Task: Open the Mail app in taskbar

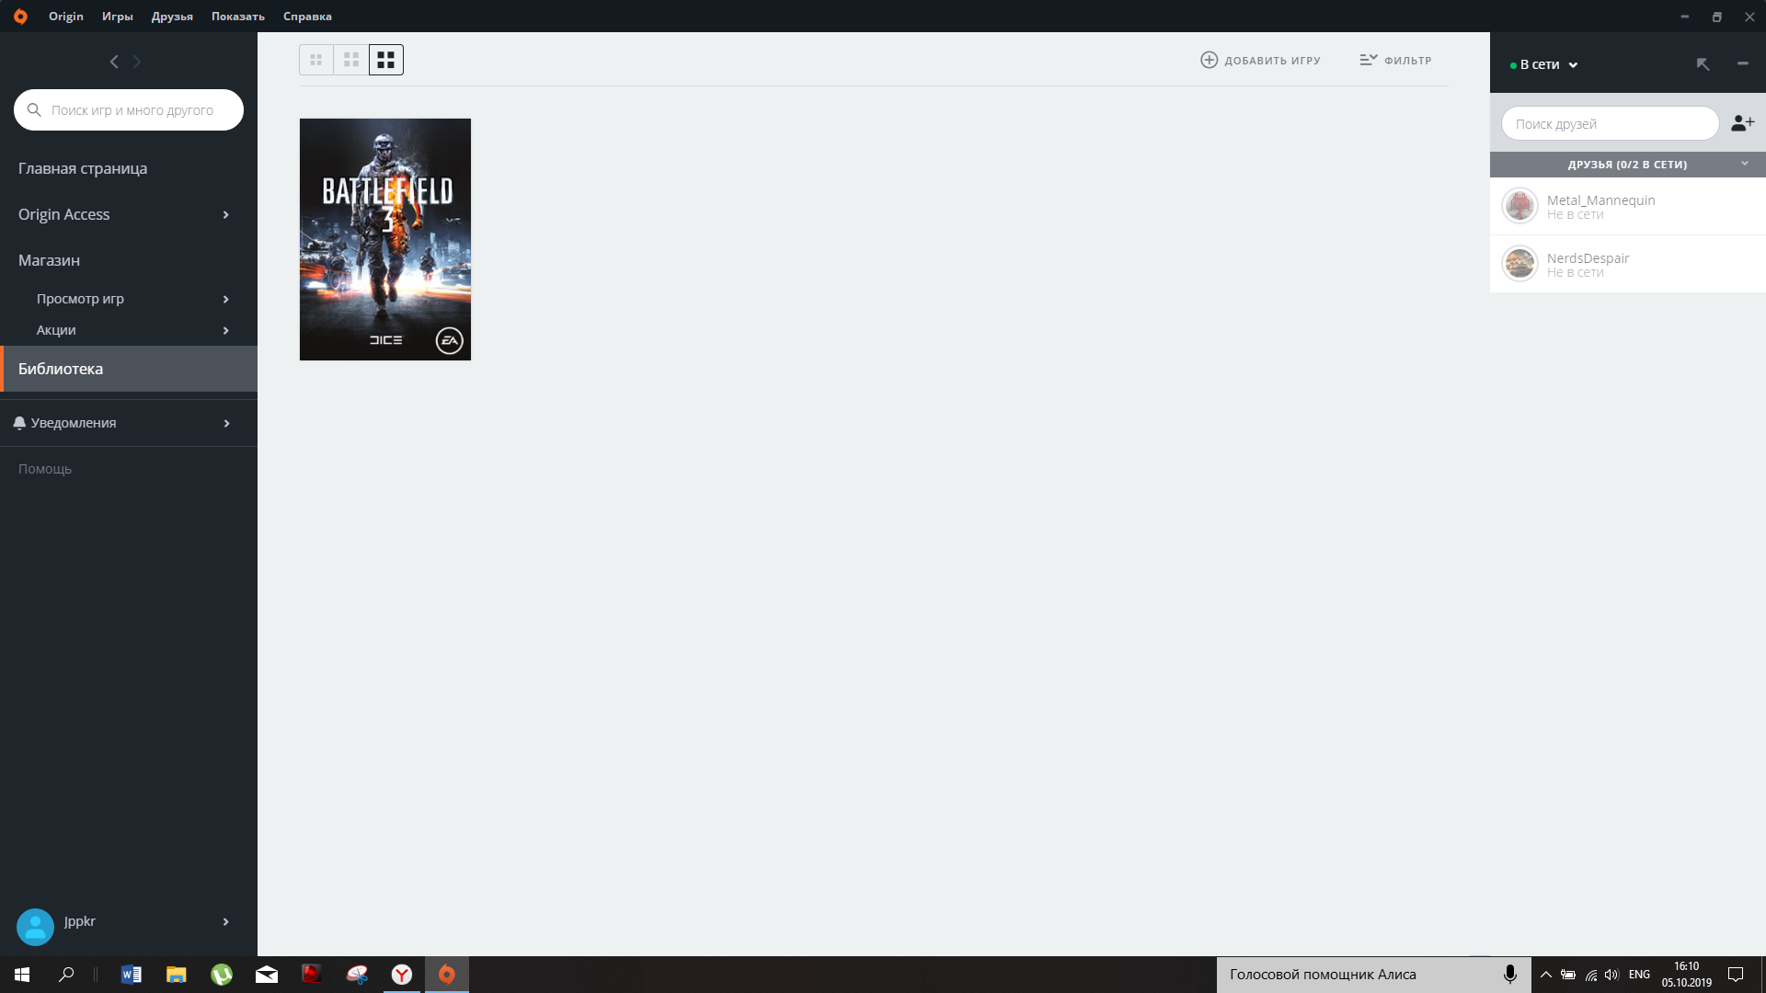Action: coord(267,975)
